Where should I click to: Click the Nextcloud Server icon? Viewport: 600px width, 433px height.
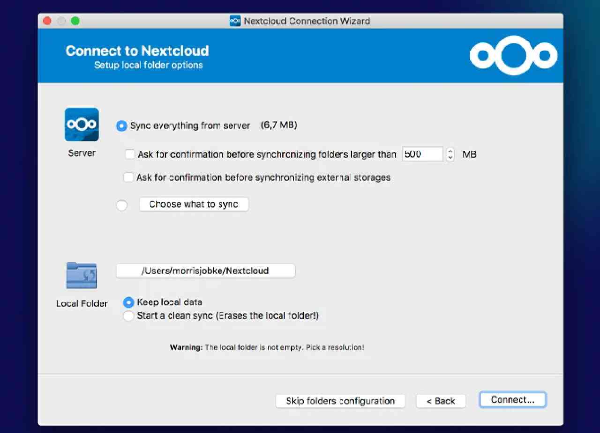[82, 125]
